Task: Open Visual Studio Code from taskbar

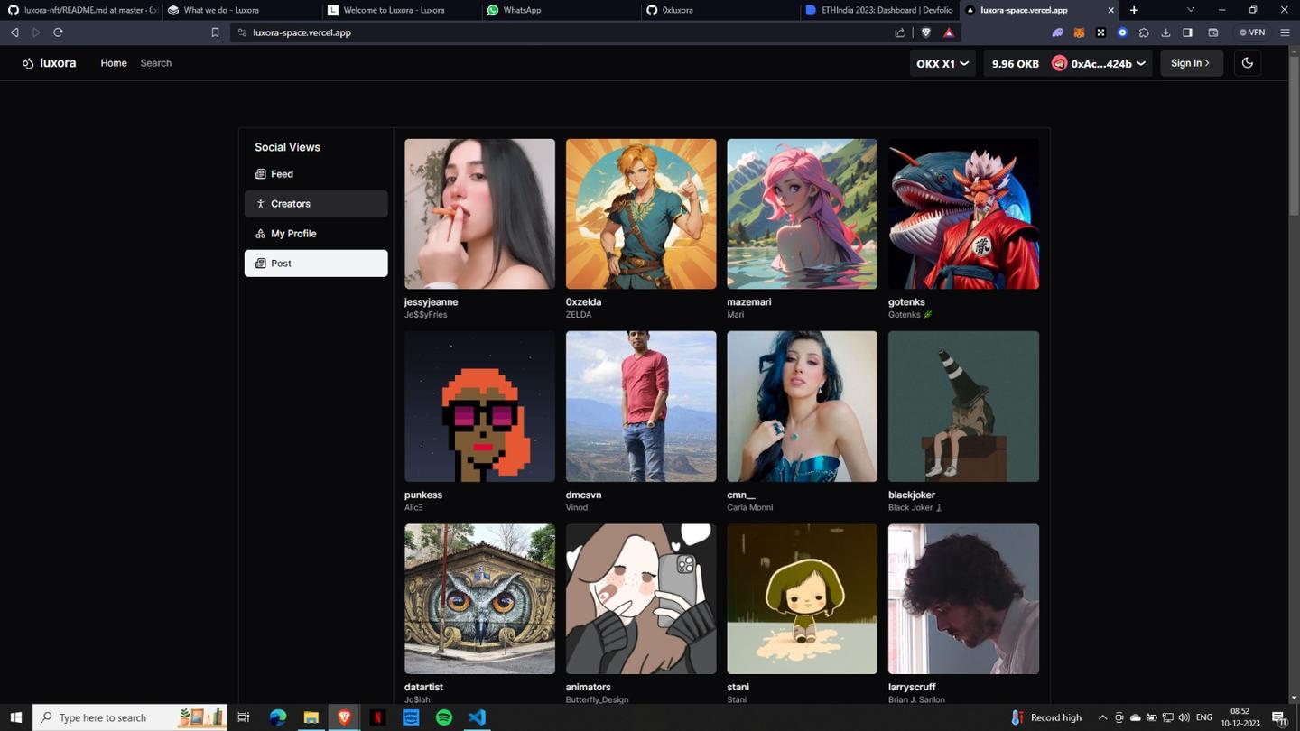Action: click(478, 717)
